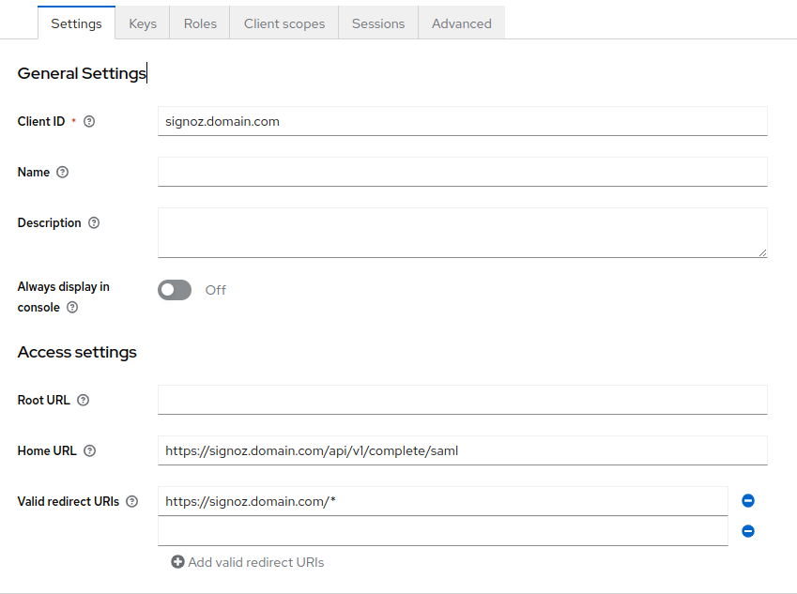The width and height of the screenshot is (797, 594).
Task: Go to the Client scopes tab
Action: tap(284, 23)
